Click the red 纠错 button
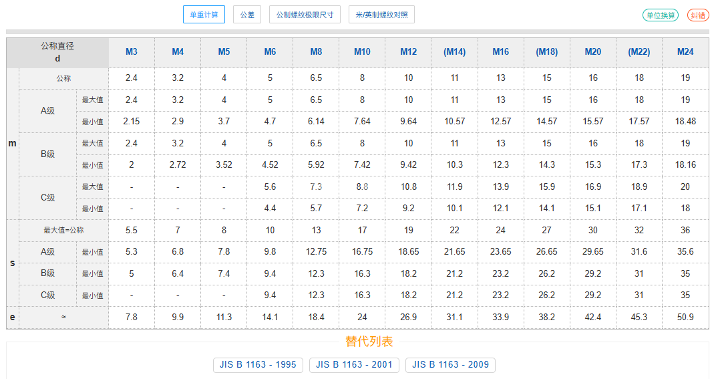Screen dimensions: 716x379 pos(698,15)
